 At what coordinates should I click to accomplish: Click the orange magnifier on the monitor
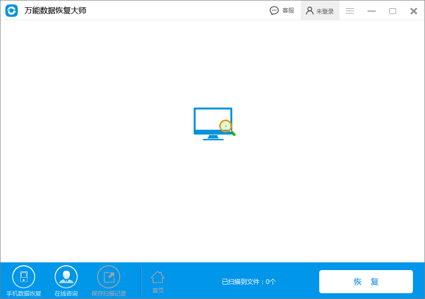[226, 126]
